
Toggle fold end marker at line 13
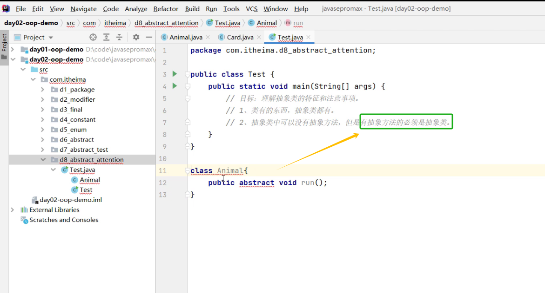(188, 195)
